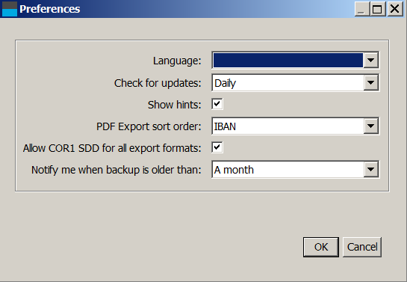Select the highlighted Language combo field

(288, 61)
